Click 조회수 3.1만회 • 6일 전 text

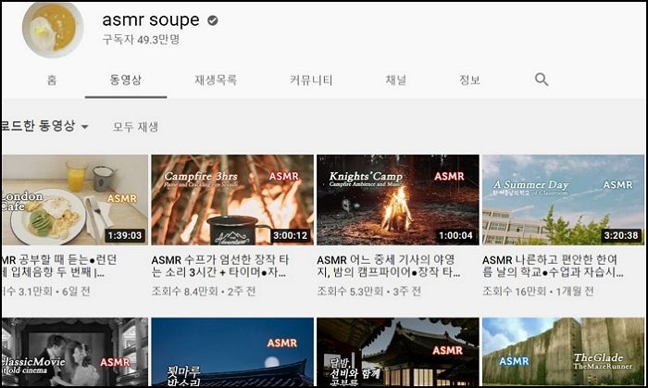(x=46, y=292)
